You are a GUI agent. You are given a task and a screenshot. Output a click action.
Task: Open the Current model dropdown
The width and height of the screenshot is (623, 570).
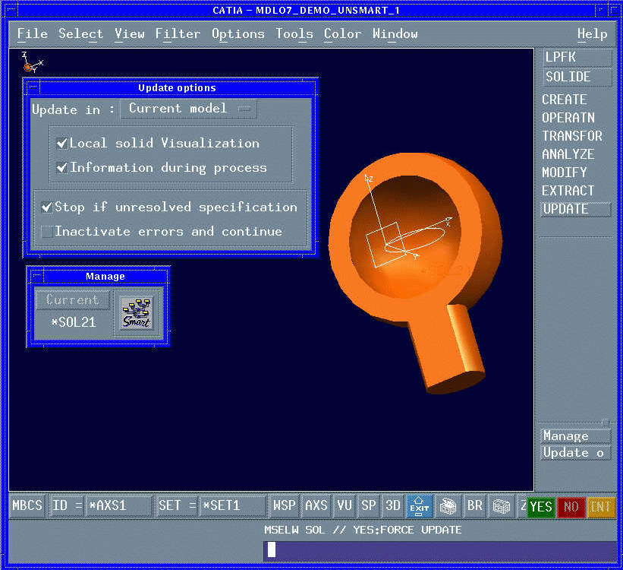pos(188,109)
